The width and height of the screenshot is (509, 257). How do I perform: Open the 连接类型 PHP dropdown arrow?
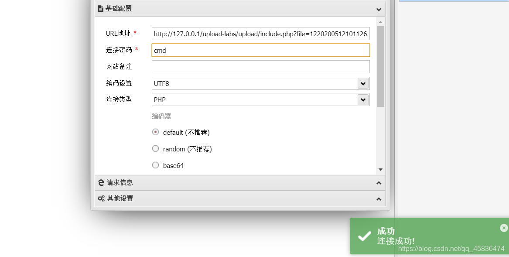(363, 99)
